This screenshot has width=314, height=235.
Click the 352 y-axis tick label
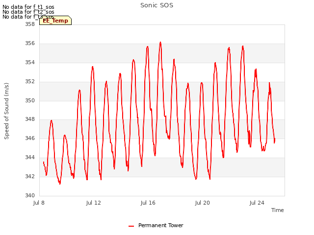(30, 82)
